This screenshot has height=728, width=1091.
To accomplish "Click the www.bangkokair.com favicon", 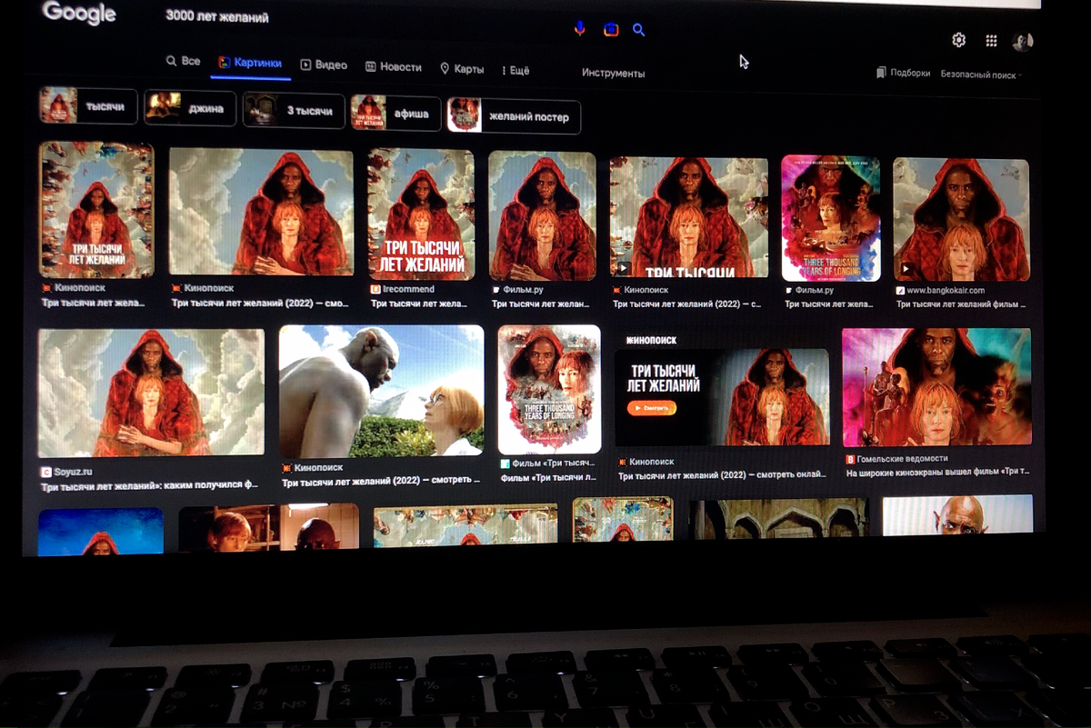I will 900,291.
